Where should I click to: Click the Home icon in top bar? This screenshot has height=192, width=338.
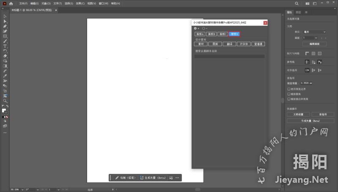(11, 3)
